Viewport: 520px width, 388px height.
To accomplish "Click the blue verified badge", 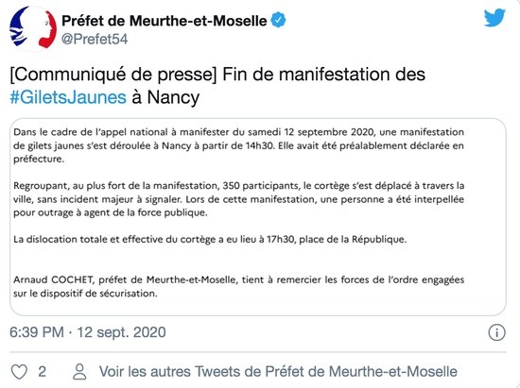I will coord(278,20).
